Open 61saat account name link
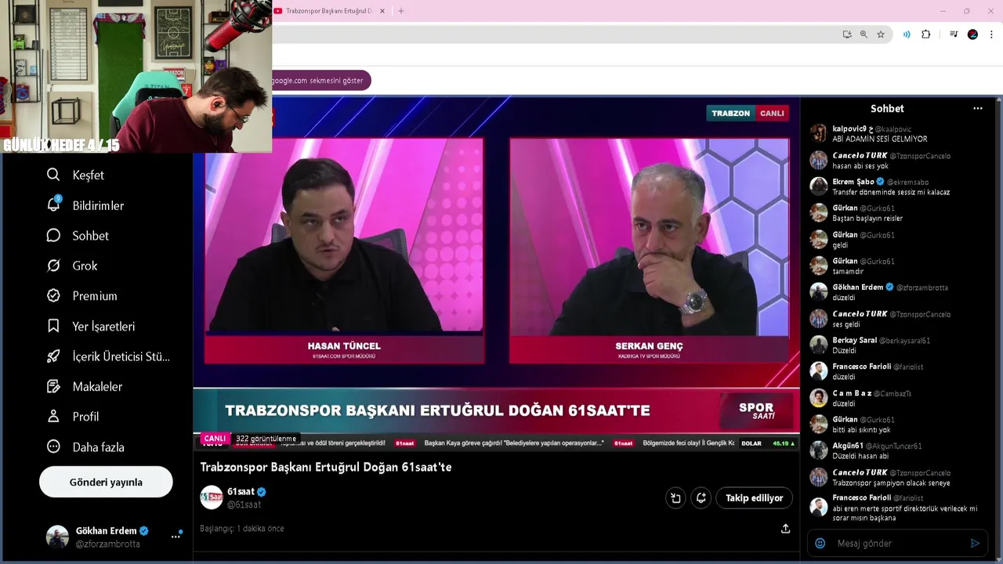Viewport: 1003px width, 564px height. [241, 492]
